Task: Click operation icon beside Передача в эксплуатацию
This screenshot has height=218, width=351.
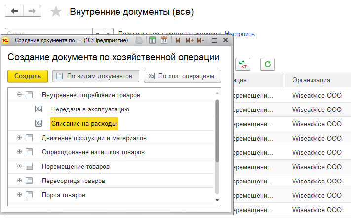Action: [39, 109]
